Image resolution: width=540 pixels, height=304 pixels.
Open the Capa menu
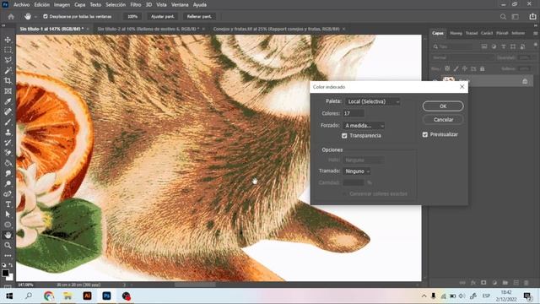(x=80, y=5)
